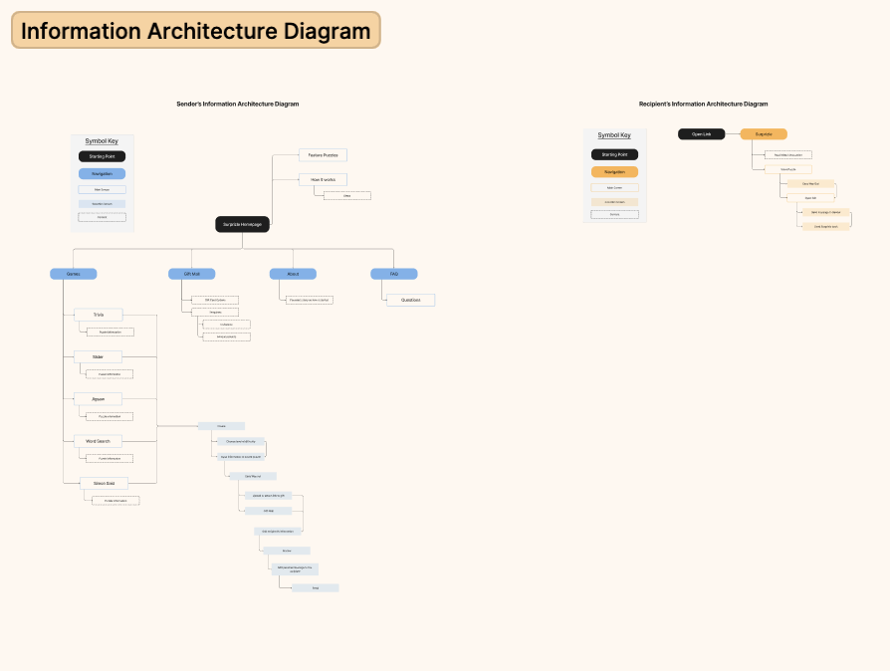Select the Surprizle Homepage starting node
Image resolution: width=890 pixels, height=671 pixels.
242,224
